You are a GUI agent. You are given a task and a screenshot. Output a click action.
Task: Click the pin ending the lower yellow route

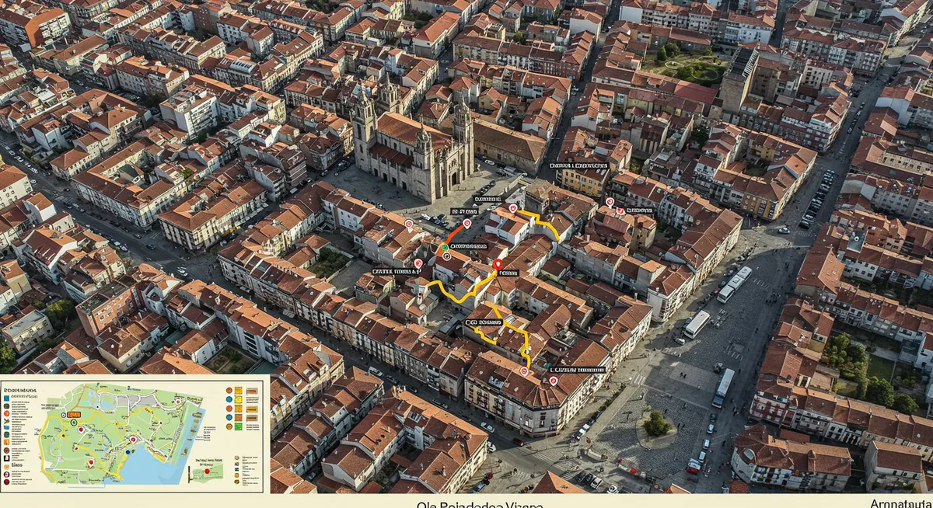(x=523, y=371)
